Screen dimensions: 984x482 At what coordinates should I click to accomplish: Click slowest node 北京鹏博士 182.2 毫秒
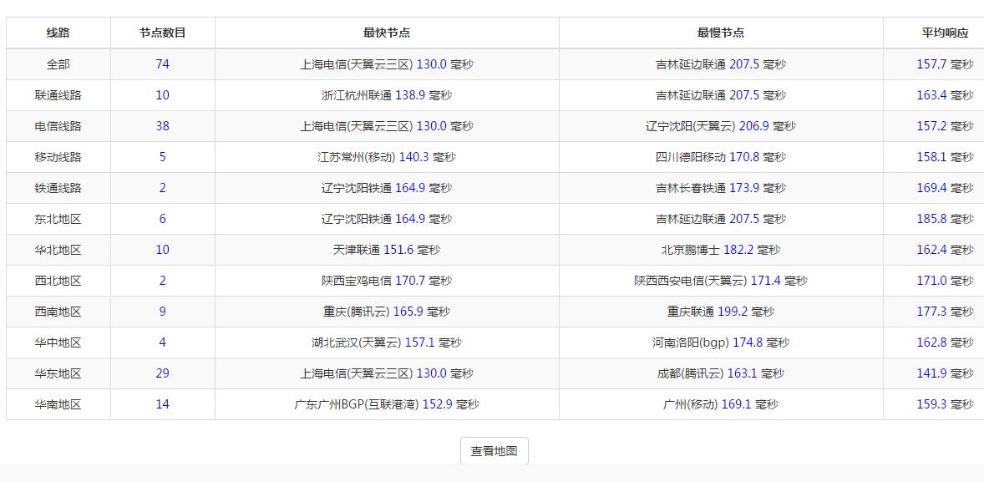[x=720, y=250]
